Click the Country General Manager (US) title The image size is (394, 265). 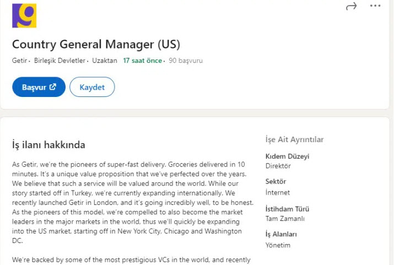point(96,44)
